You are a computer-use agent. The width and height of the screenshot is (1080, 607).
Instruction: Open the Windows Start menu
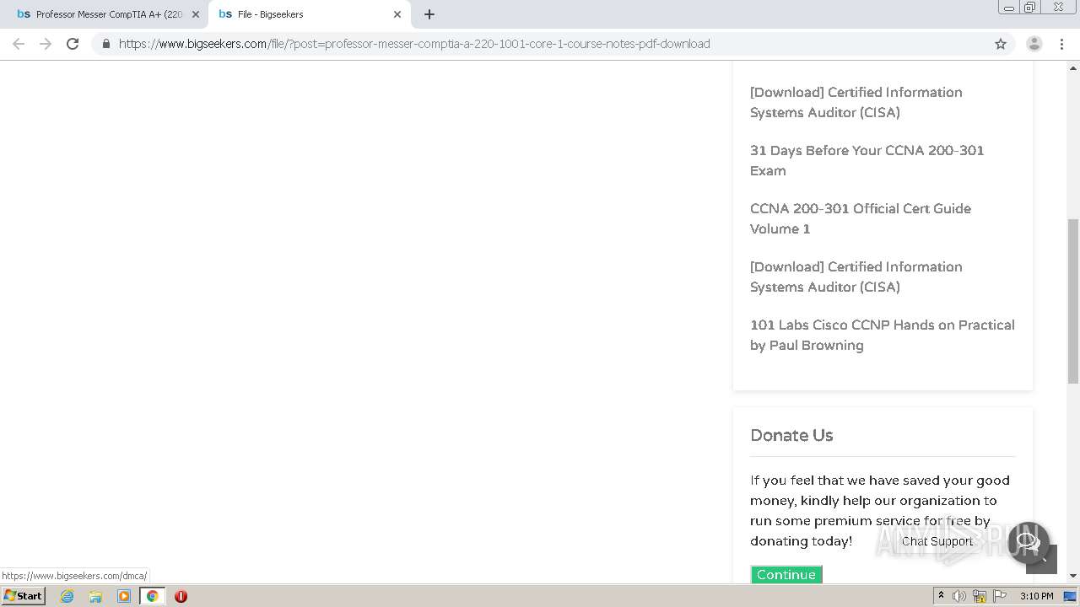(x=23, y=596)
